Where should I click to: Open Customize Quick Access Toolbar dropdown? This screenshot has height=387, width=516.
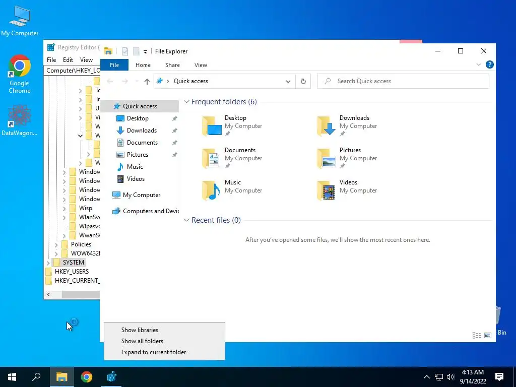pyautogui.click(x=145, y=52)
